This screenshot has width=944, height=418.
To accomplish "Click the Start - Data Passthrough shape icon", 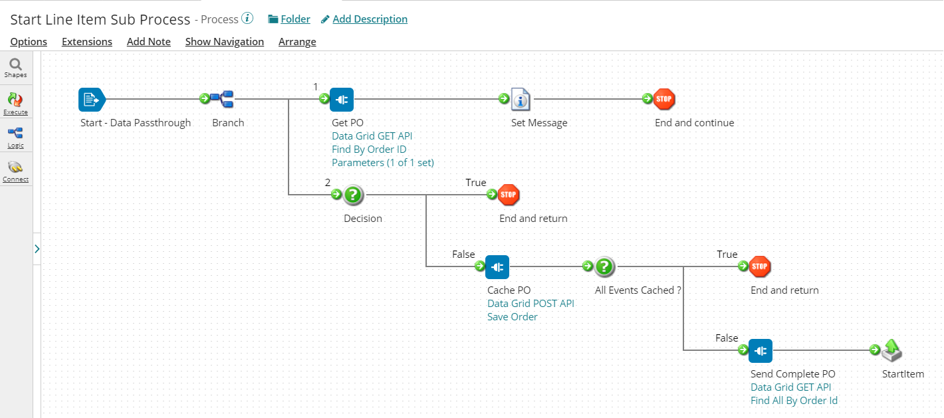I will 91,100.
